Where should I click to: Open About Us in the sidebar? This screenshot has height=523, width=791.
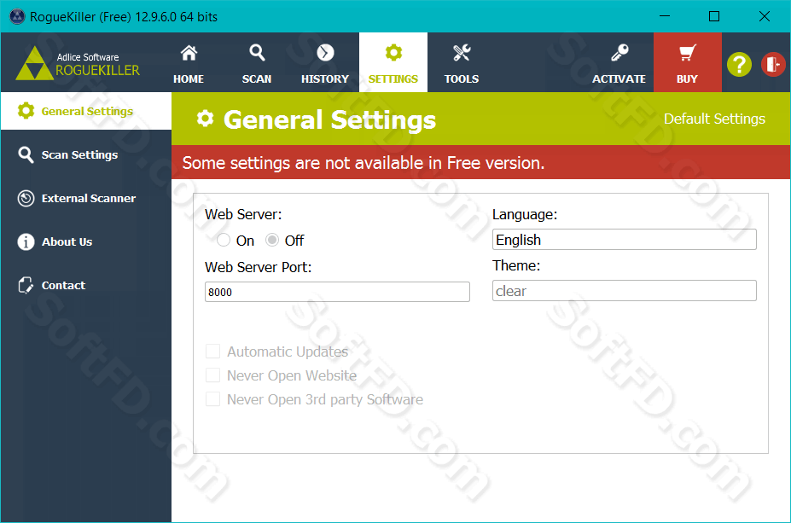point(86,241)
